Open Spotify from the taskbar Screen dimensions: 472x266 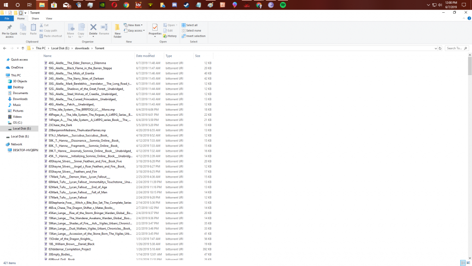coord(283,5)
